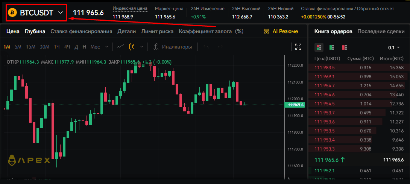Click the 112200.0 label on price axis
Viewport: 410px width, 184px height.
[x=295, y=65]
